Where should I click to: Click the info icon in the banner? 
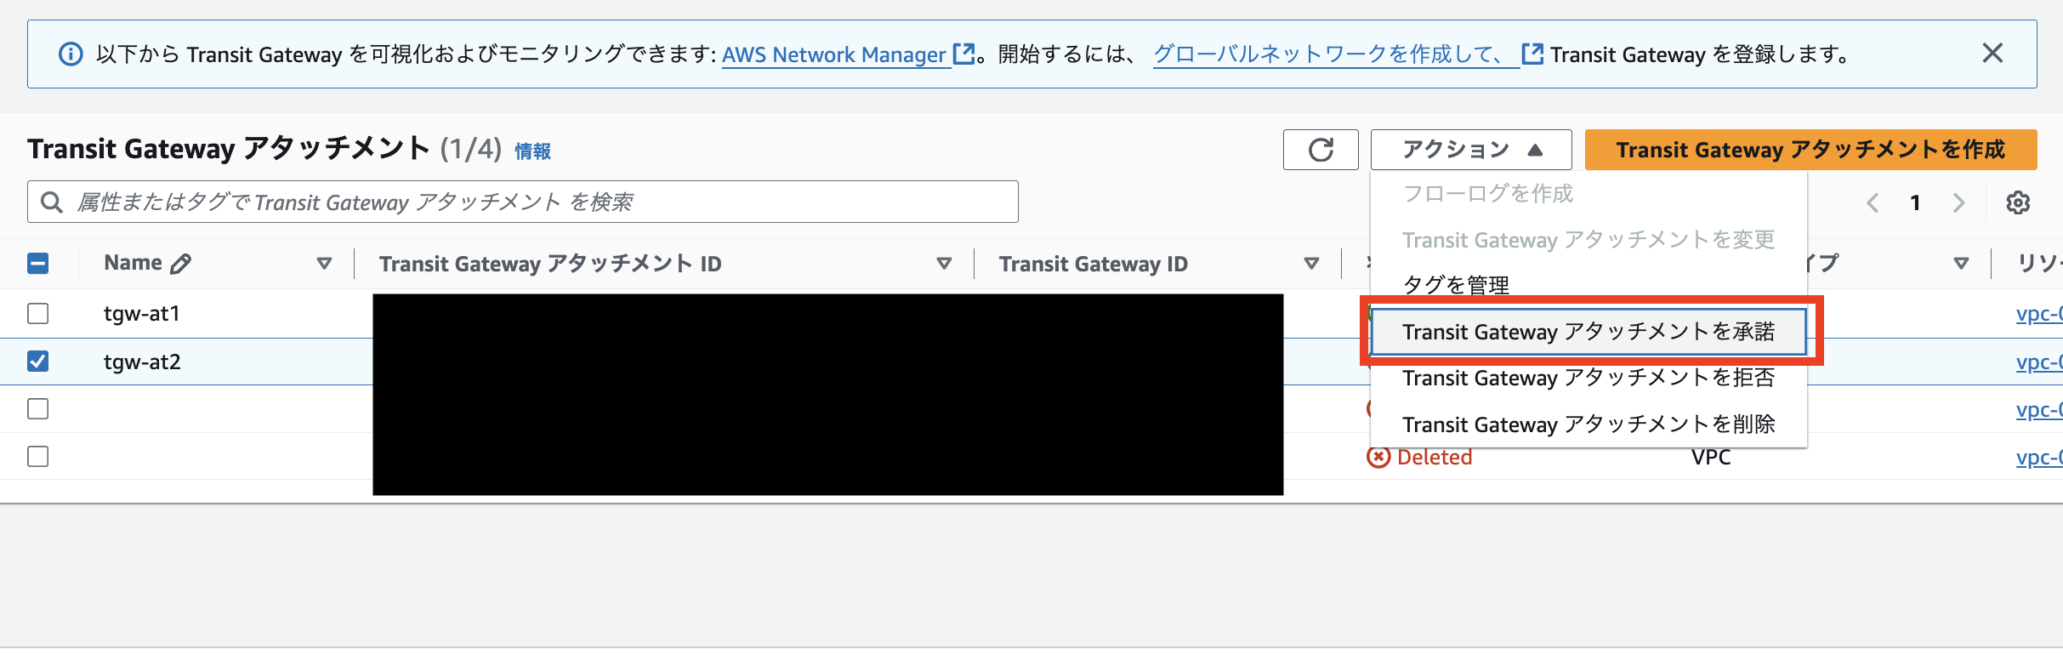(71, 54)
